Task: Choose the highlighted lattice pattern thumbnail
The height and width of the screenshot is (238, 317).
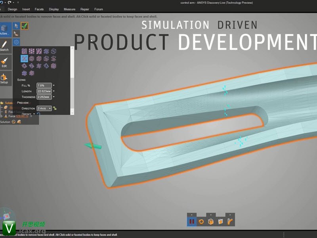Action: click(24, 59)
